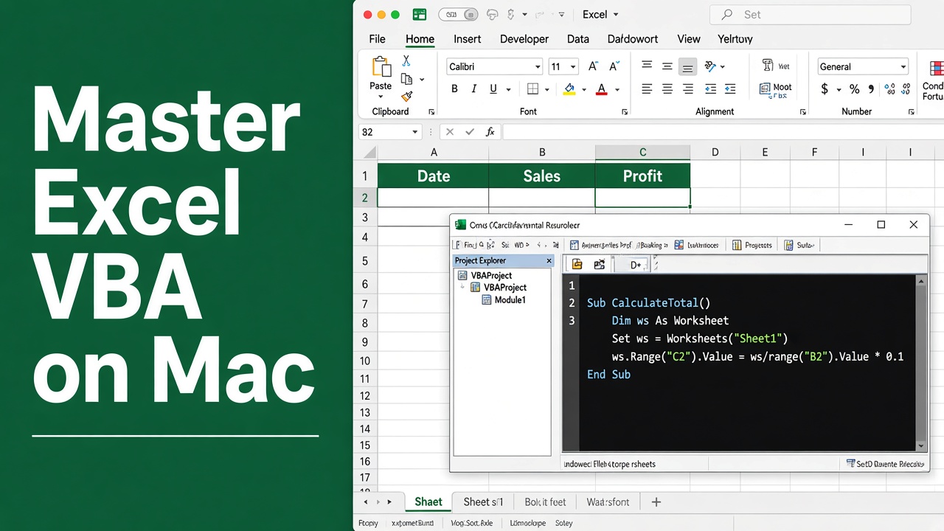Expand the Alignment group dialog launcher
Image resolution: width=944 pixels, height=531 pixels.
tap(803, 112)
